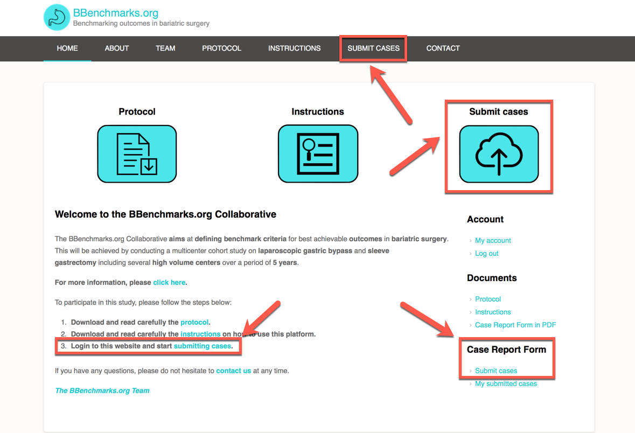Image resolution: width=635 pixels, height=433 pixels.
Task: Click the Submit cases cloud upload icon
Action: pos(499,154)
